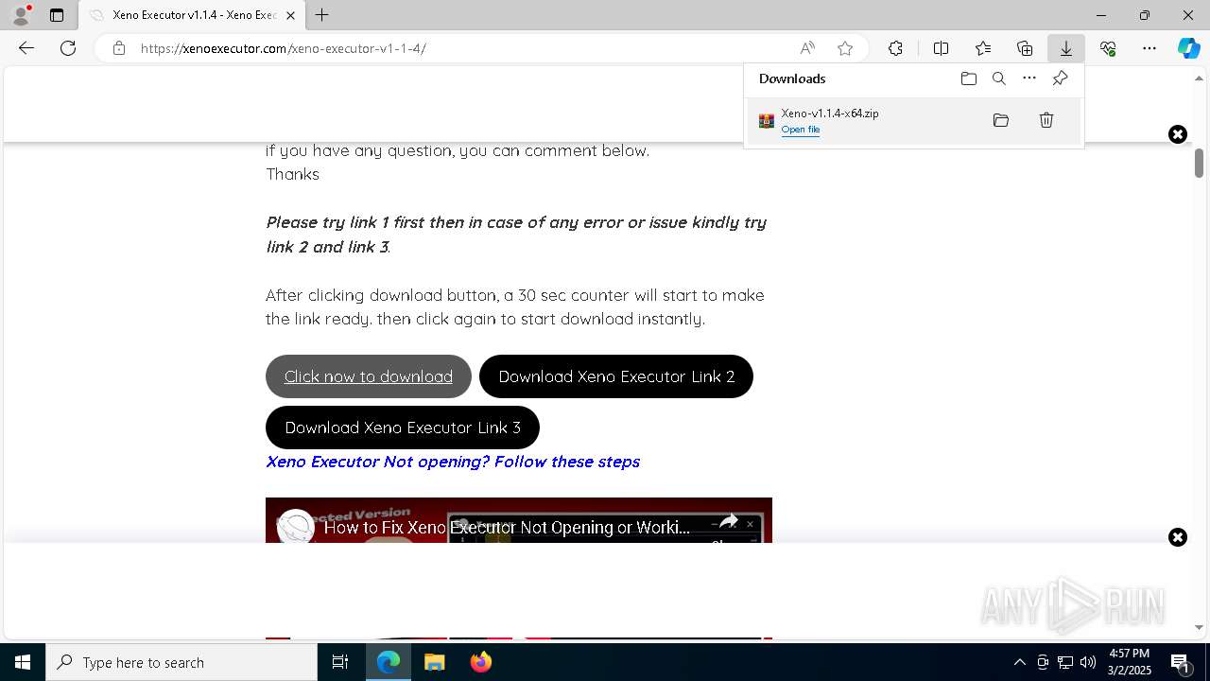Open tab actions menu
1210x681 pixels.
click(57, 15)
